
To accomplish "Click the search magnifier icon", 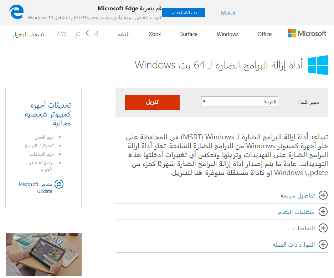I will [77, 35].
